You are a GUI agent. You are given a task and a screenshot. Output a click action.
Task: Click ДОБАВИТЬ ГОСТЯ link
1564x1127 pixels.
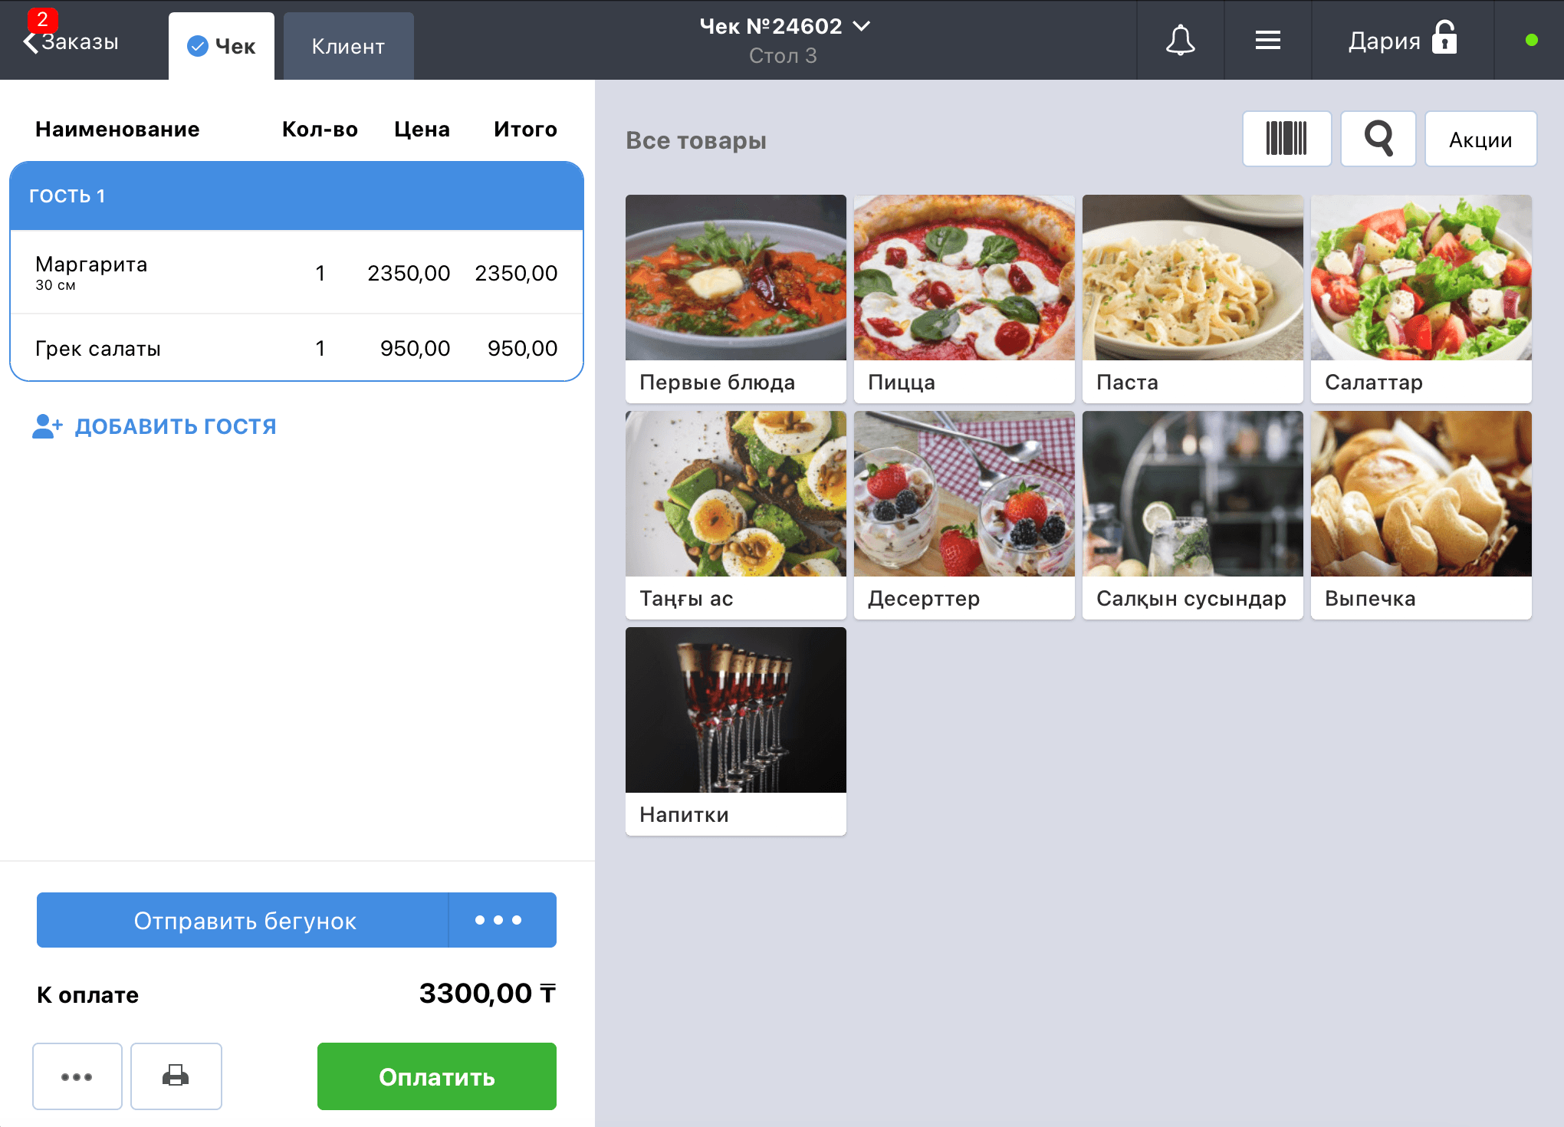click(x=176, y=426)
